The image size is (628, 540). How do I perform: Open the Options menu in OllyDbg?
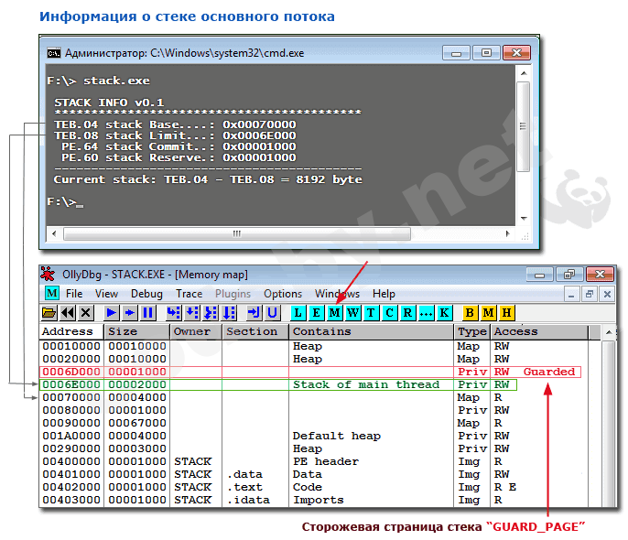pyautogui.click(x=283, y=294)
